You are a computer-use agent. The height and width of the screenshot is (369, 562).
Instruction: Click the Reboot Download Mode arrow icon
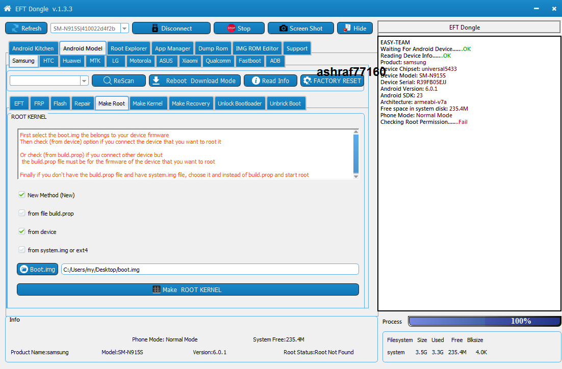pyautogui.click(x=156, y=81)
